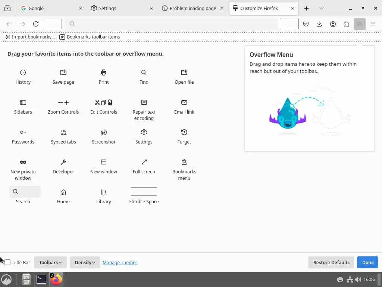Select the New window item icon
Viewport: 382px width, 287px height.
click(104, 162)
